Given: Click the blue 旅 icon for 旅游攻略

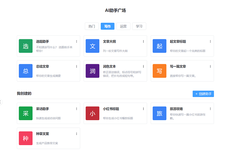Looking at the screenshot, I should [x=160, y=113].
